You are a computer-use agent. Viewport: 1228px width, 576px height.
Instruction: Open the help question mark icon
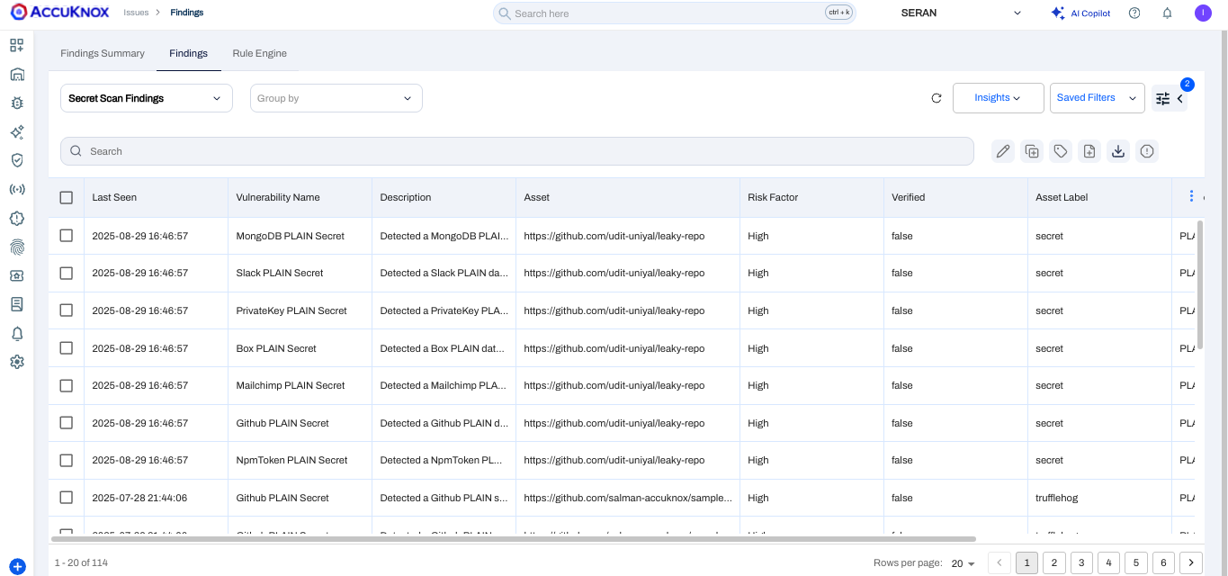(x=1134, y=13)
